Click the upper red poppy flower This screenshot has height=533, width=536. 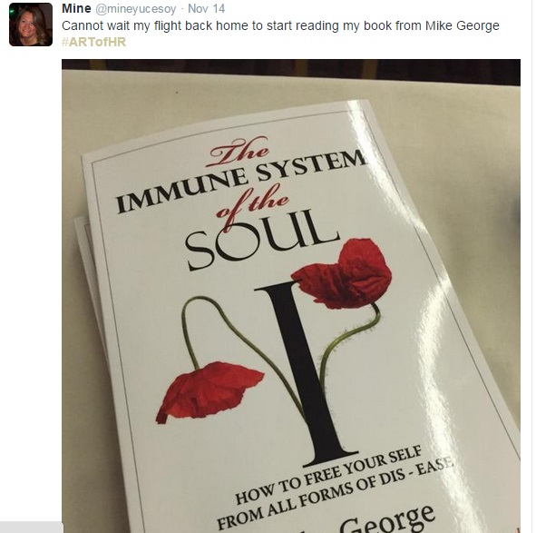pos(343,274)
